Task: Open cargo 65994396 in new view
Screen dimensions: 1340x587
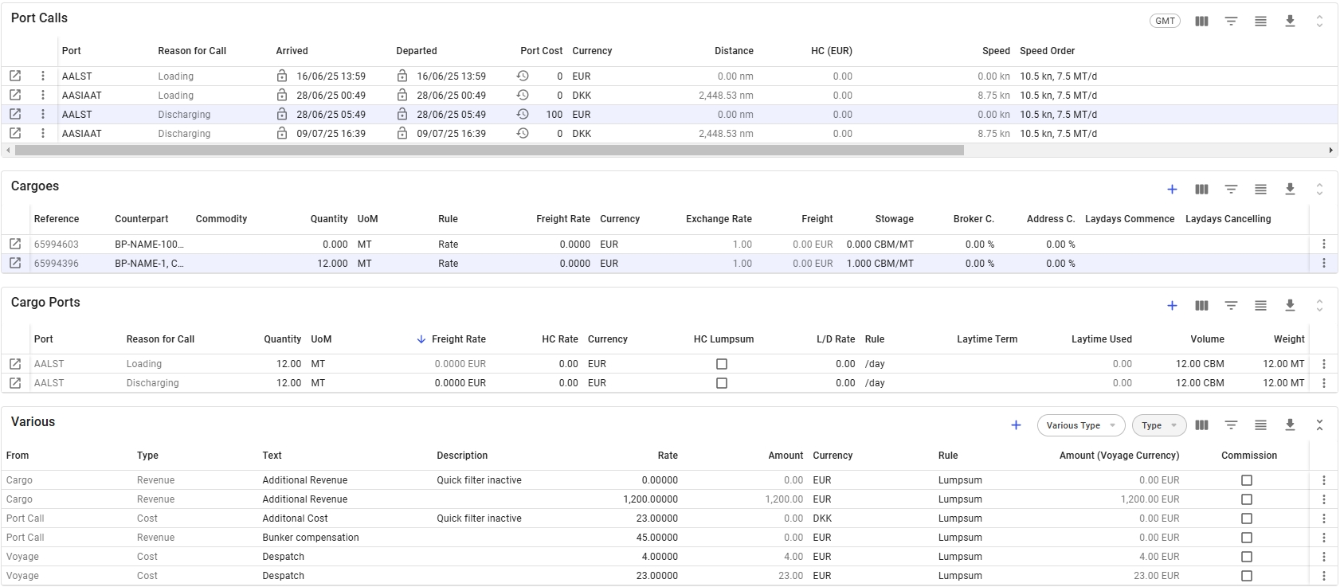Action: coord(15,263)
